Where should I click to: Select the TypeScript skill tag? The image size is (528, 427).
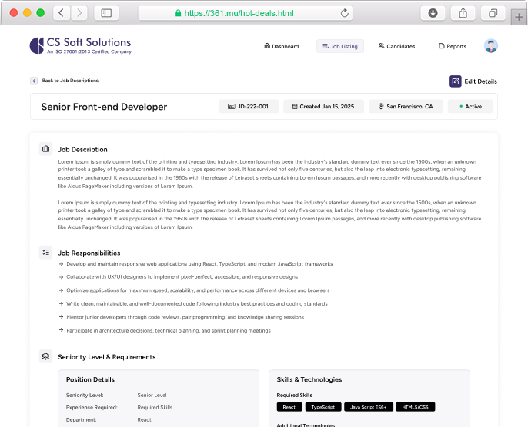click(x=322, y=407)
